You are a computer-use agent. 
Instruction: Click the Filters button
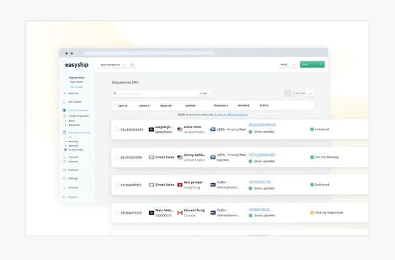[203, 94]
